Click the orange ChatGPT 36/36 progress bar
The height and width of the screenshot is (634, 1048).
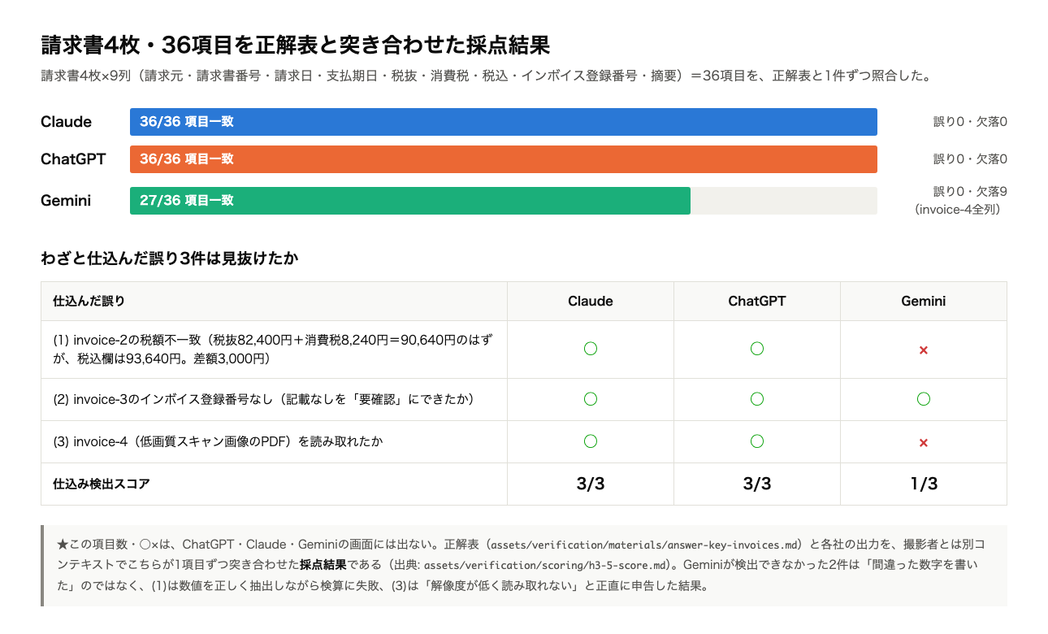504,159
